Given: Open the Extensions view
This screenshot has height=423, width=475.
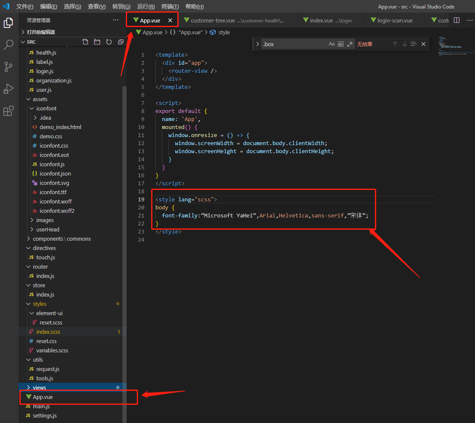Looking at the screenshot, I should (8, 111).
